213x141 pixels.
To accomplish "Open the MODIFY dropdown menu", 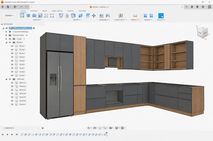I will (77, 20).
